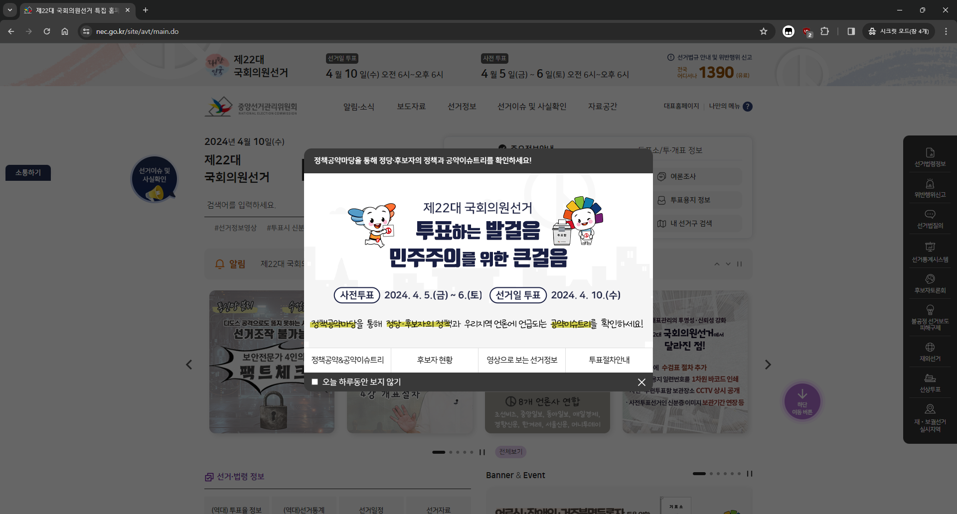Pause the card slider autoplay

click(482, 452)
